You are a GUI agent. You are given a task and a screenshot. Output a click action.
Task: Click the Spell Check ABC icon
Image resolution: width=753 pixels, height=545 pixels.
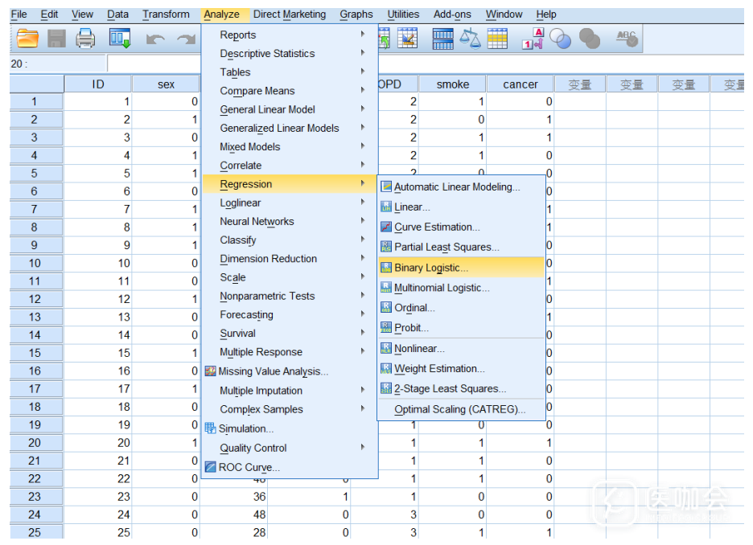click(x=626, y=39)
